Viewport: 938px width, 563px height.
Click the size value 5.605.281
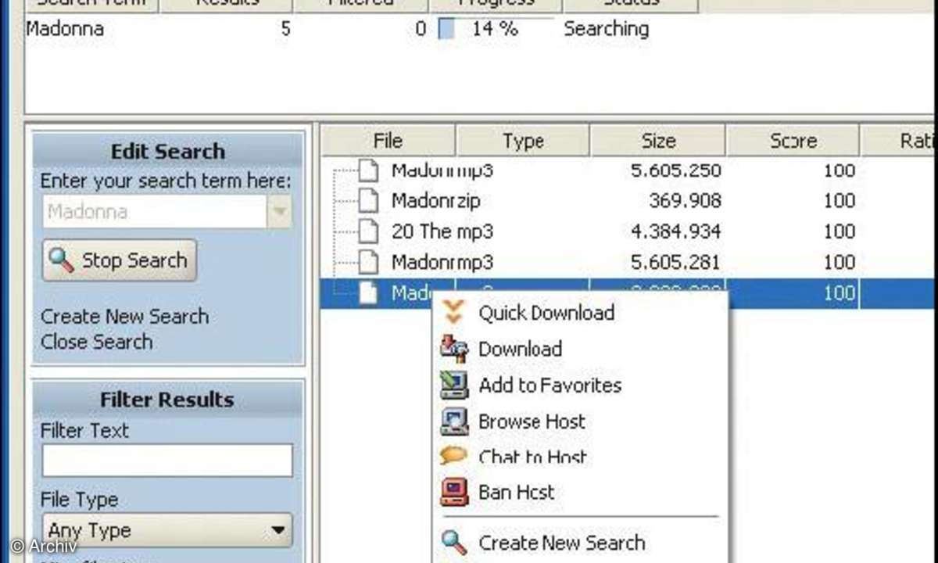(675, 262)
